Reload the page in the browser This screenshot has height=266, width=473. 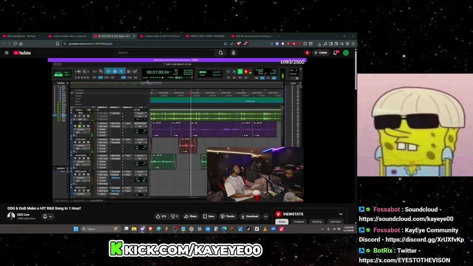pos(15,44)
